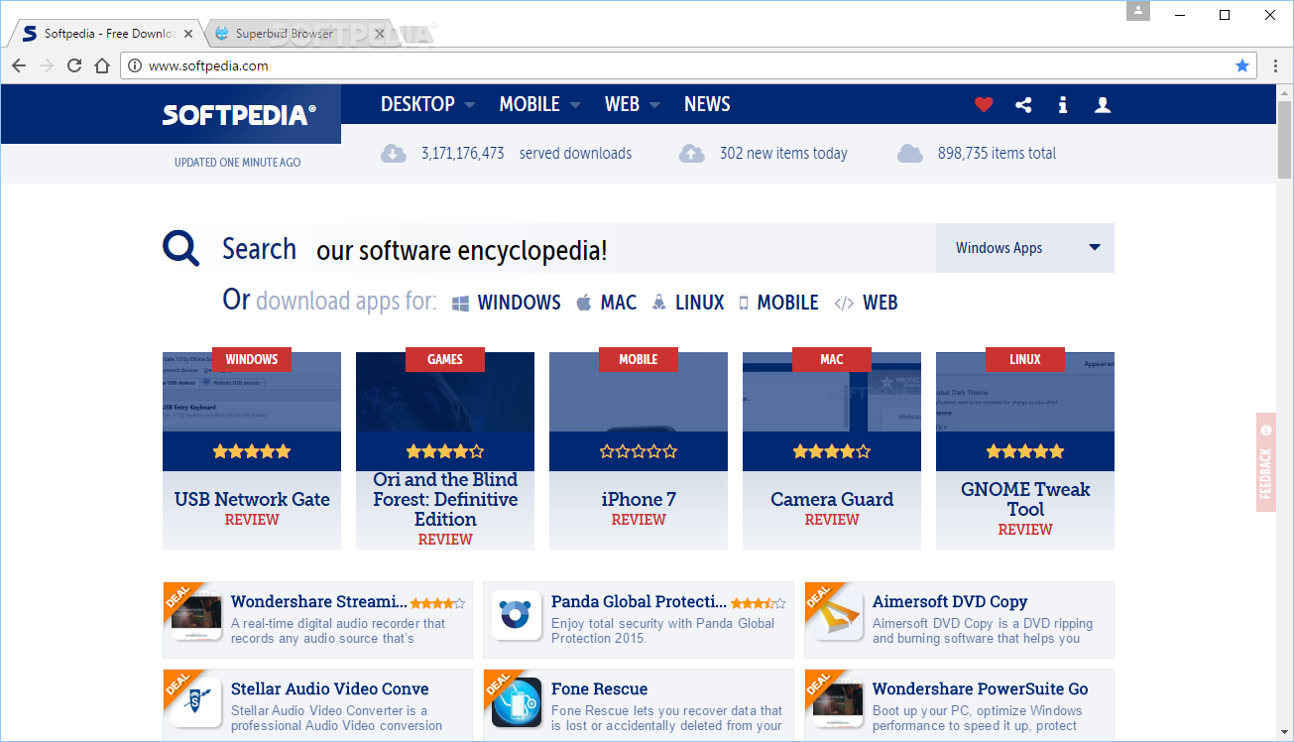1294x742 pixels.
Task: Go to browser home page icon
Action: [102, 65]
